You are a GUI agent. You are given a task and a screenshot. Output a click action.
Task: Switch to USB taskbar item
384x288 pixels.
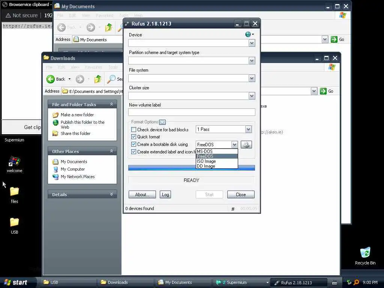pos(69,282)
